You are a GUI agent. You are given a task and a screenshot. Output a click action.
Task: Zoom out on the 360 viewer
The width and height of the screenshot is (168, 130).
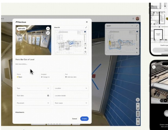pos(138,123)
